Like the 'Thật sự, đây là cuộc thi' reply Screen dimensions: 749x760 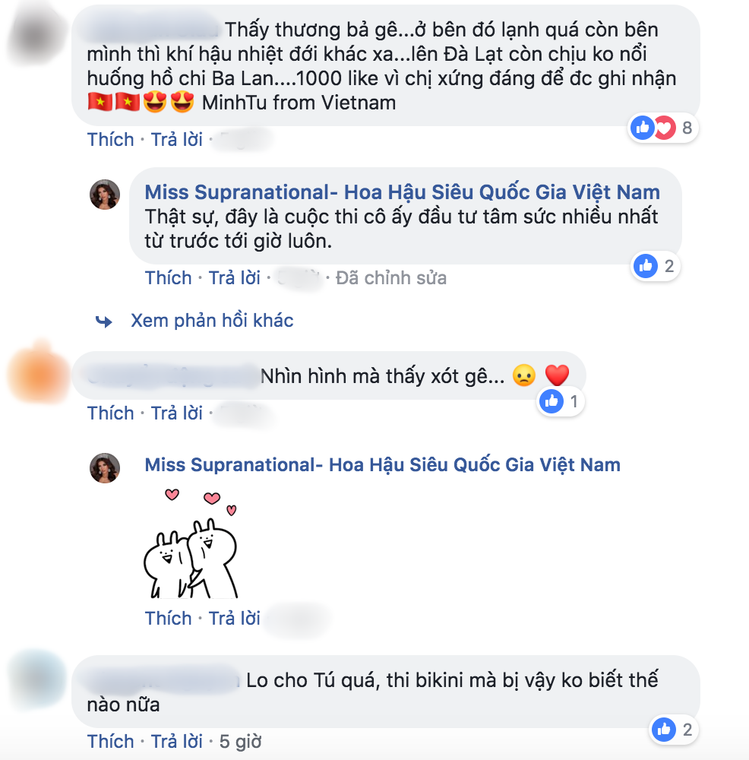point(168,278)
